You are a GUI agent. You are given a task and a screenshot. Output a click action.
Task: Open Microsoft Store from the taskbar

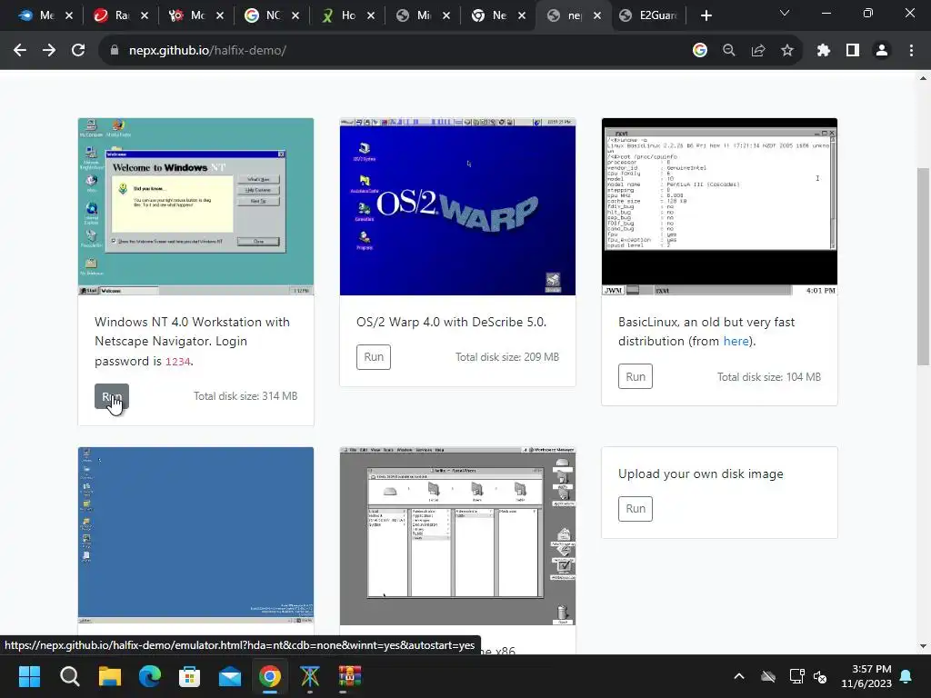[x=189, y=676]
